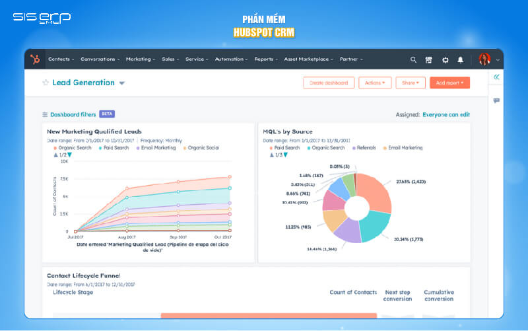Open New Marketing Qualified Leads report title

[x=94, y=131]
